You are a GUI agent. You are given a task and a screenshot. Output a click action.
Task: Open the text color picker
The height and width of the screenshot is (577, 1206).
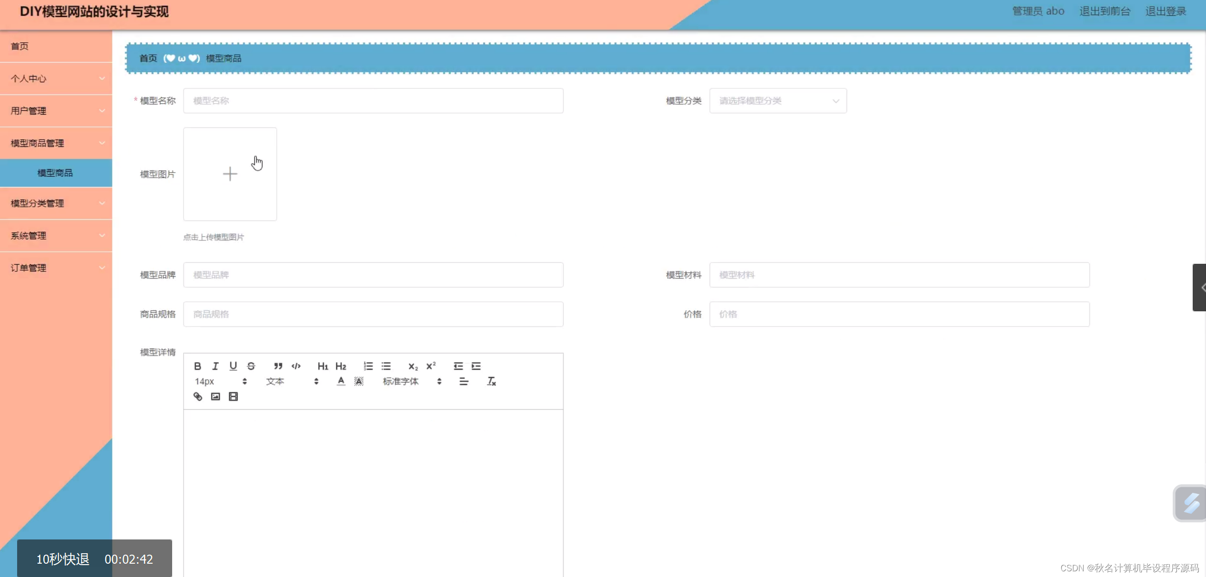[x=341, y=381]
